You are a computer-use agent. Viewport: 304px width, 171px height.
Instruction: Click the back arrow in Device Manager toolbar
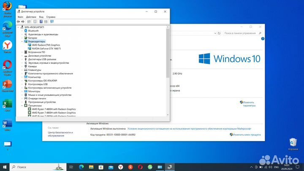tap(19, 21)
